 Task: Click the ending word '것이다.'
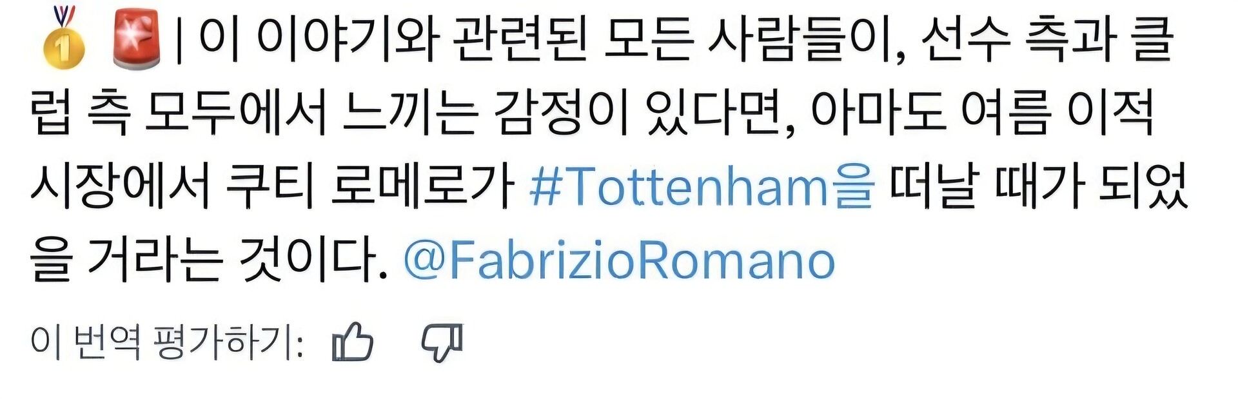(x=313, y=261)
